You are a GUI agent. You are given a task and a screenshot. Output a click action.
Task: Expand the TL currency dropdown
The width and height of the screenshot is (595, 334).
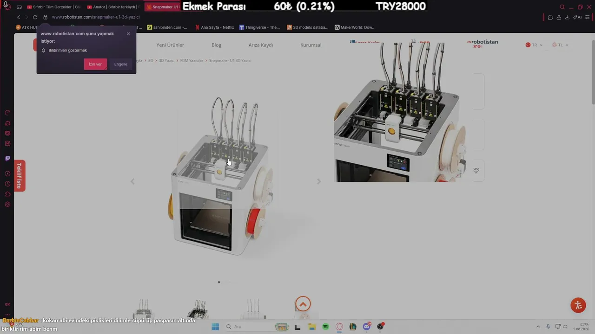[x=560, y=45]
